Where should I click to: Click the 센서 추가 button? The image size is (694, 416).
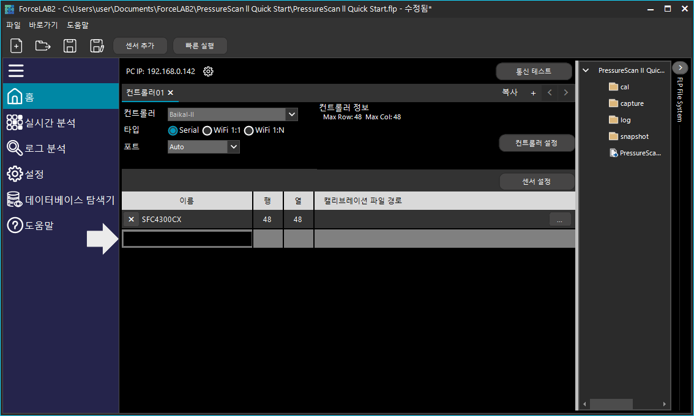click(x=140, y=46)
